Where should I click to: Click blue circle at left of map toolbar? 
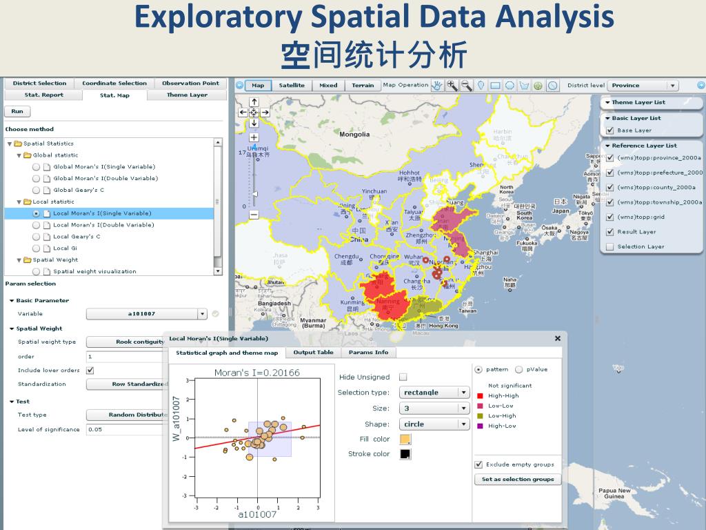[x=239, y=85]
